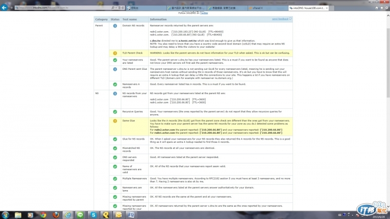Click the DNS Parent sent Glue test name
Image resolution: width=390 pixels, height=219 pixels.
pyautogui.click(x=135, y=69)
